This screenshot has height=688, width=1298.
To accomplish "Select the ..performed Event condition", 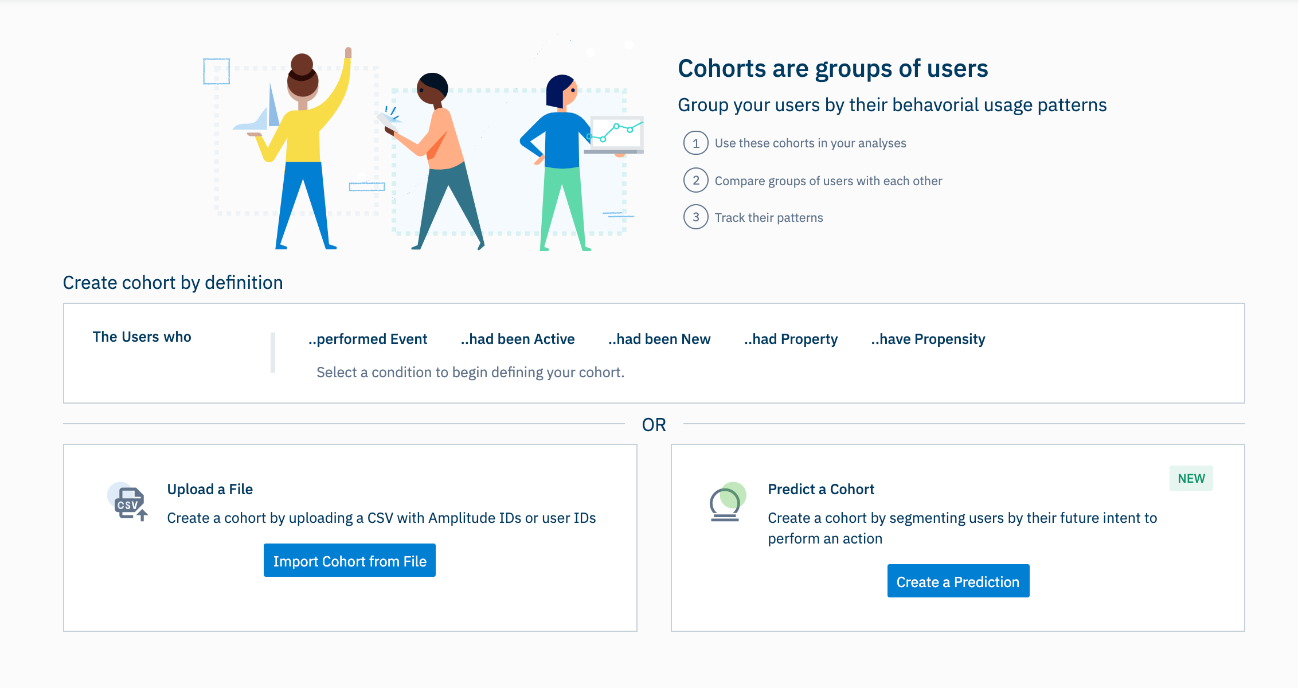I will coord(367,339).
